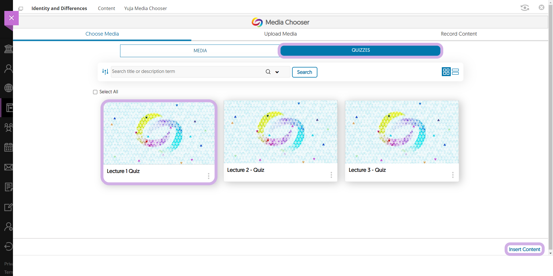The width and height of the screenshot is (553, 276).
Task: Switch to the Upload Media tab
Action: tap(280, 34)
